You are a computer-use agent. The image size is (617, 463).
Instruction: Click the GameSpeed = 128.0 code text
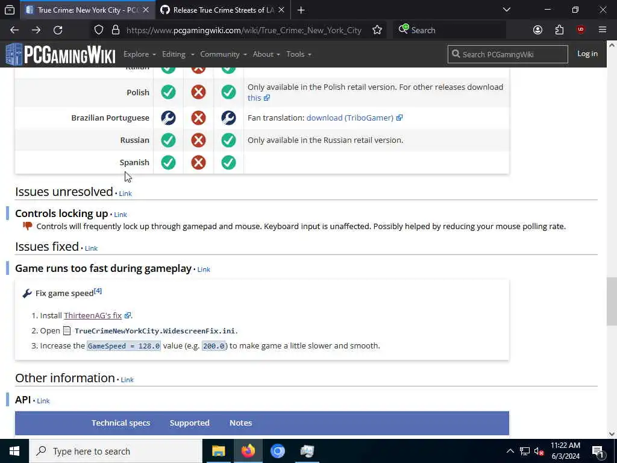pos(124,345)
